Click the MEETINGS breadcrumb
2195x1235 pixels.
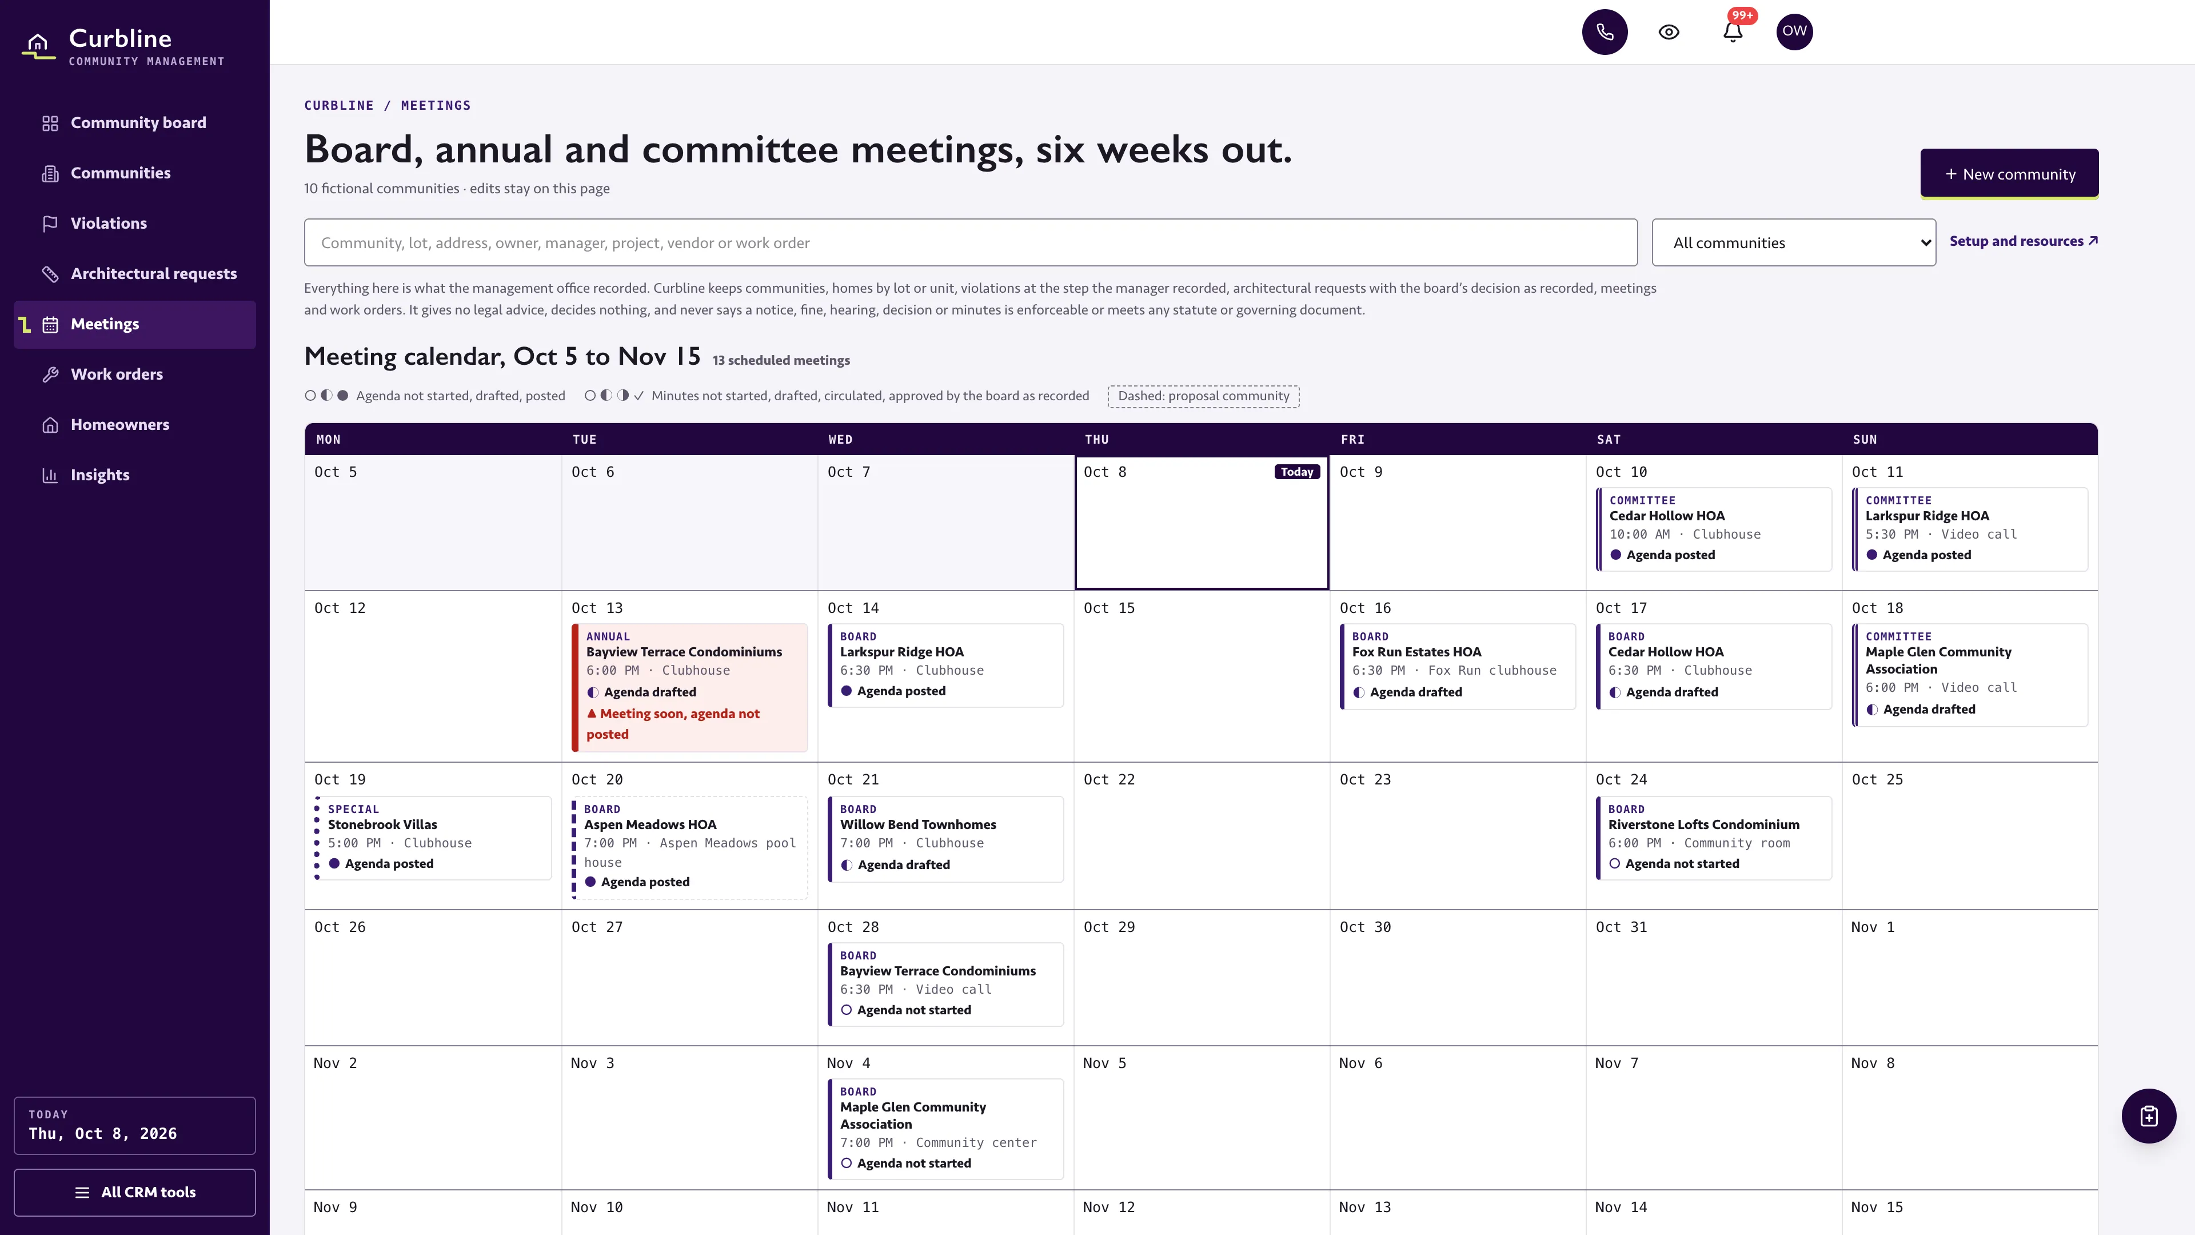(436, 106)
